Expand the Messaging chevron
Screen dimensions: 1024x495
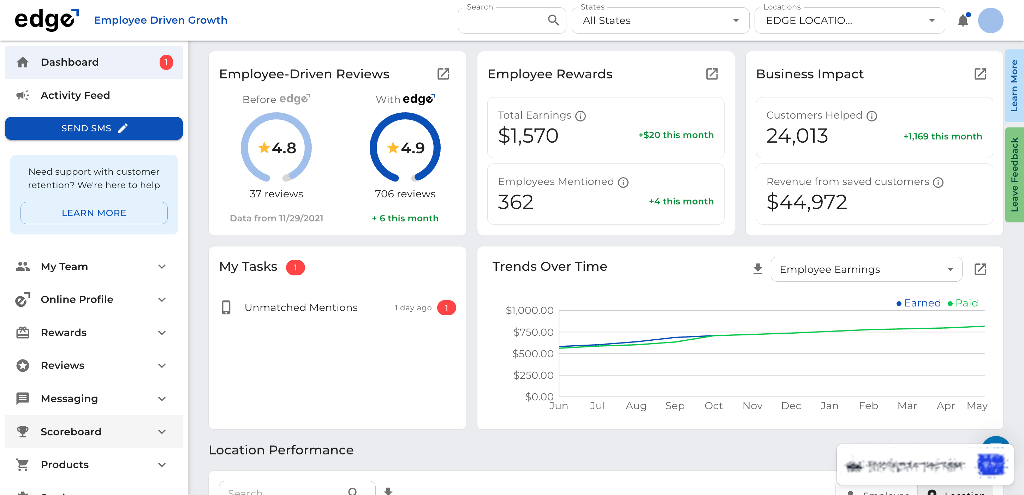162,398
